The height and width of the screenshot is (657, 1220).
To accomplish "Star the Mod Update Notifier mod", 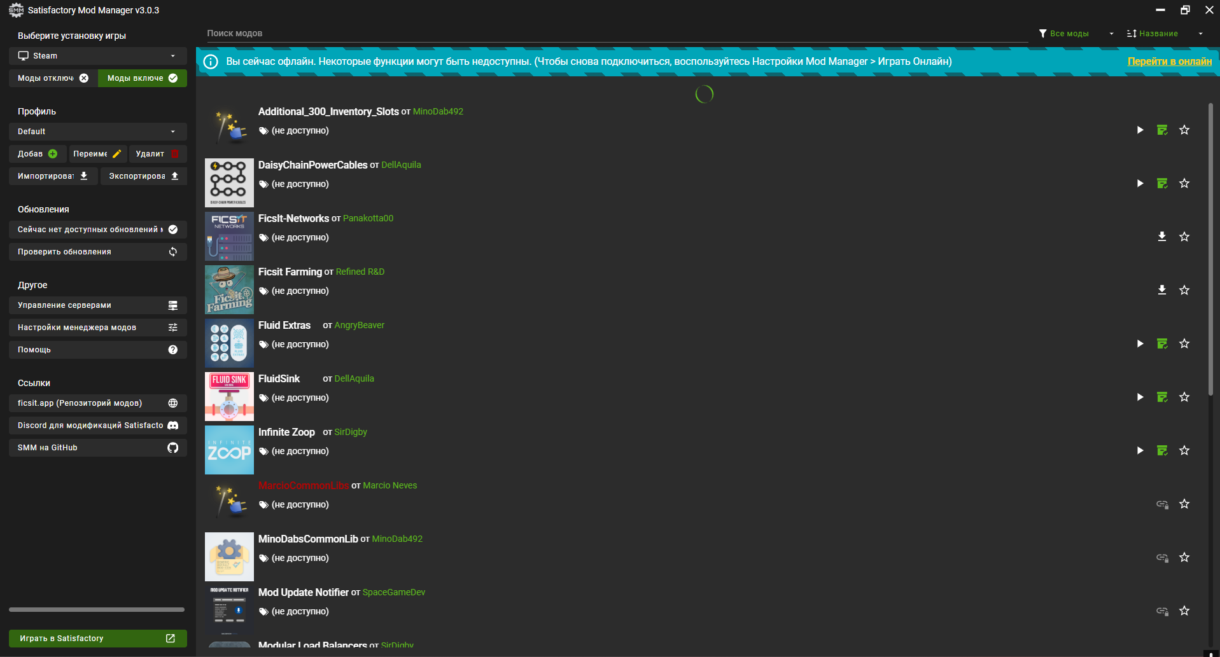I will coord(1184,611).
